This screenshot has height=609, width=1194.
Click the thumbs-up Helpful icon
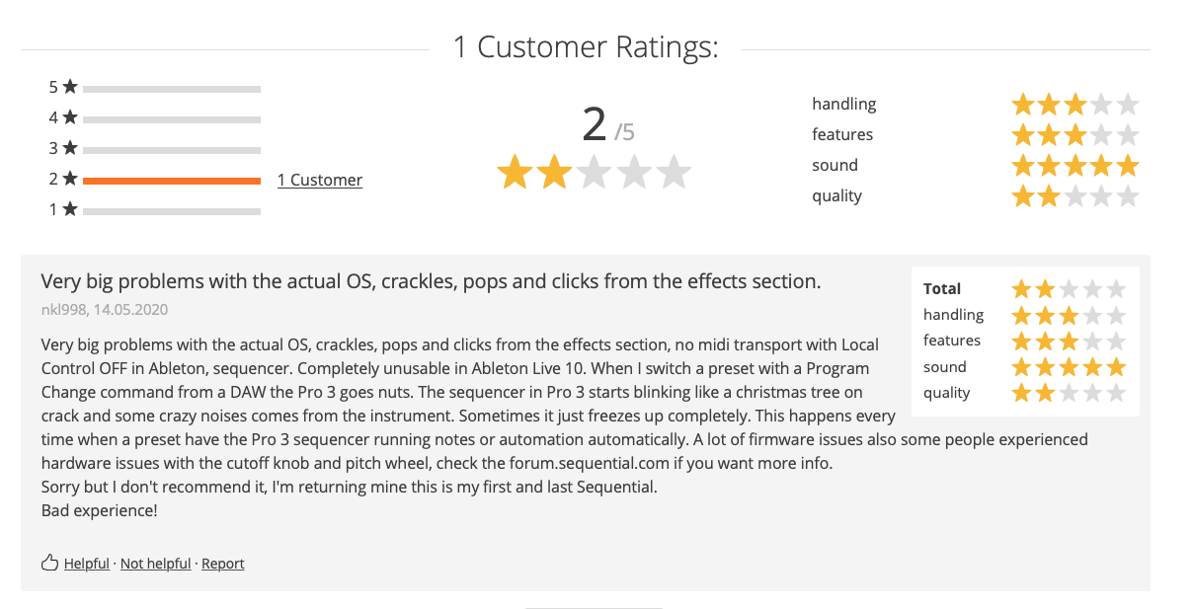click(49, 563)
